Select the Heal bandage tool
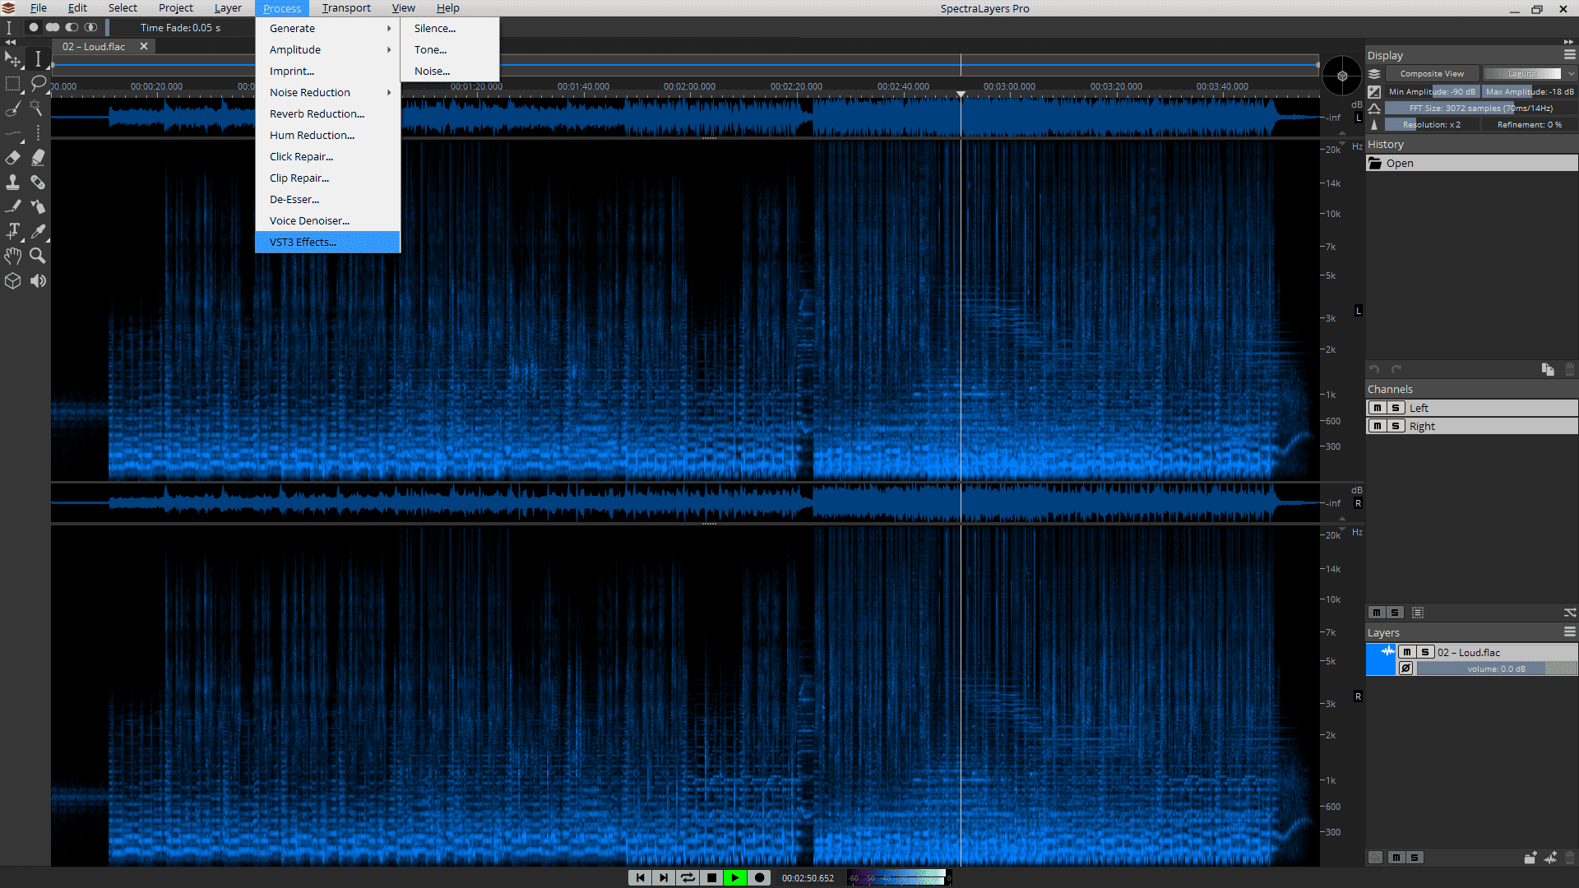The image size is (1579, 888). pos(38,183)
